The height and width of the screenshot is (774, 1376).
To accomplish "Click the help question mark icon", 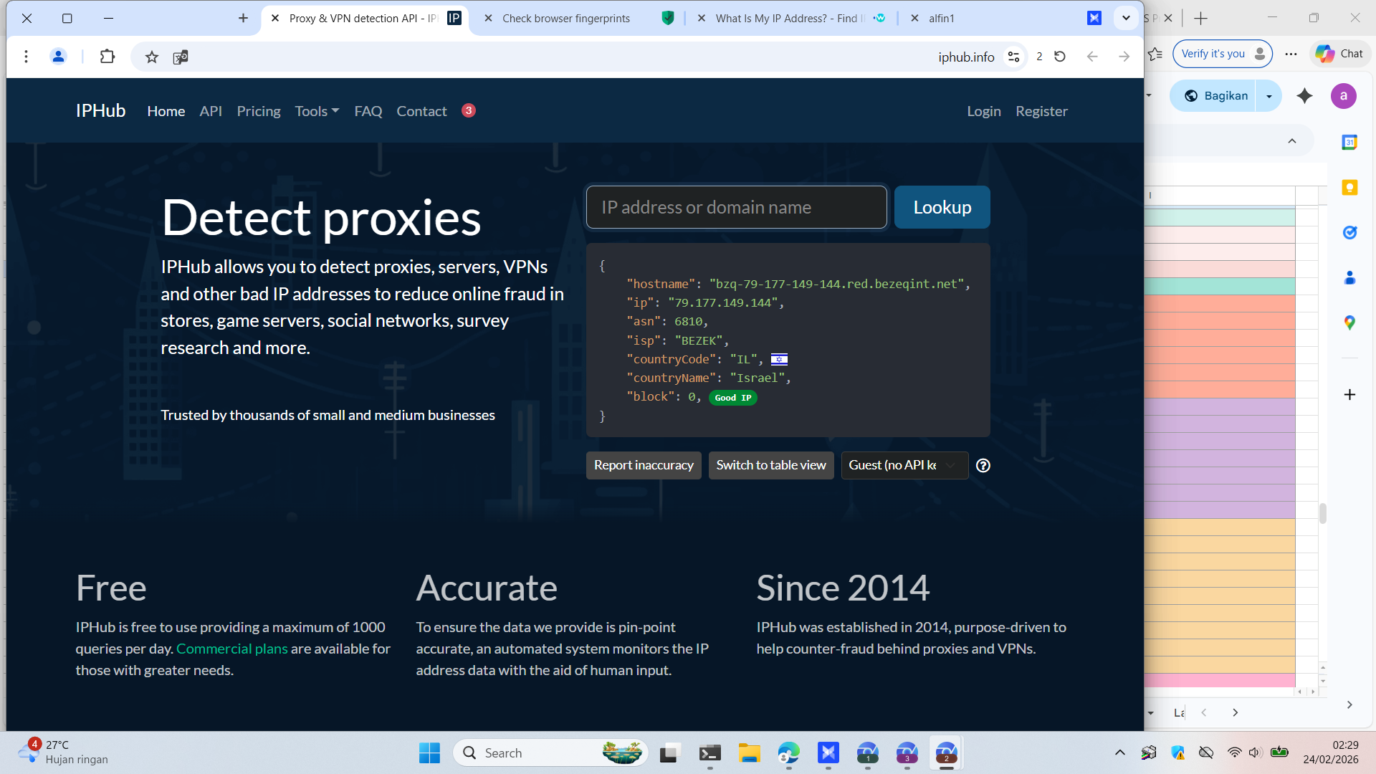I will tap(983, 465).
